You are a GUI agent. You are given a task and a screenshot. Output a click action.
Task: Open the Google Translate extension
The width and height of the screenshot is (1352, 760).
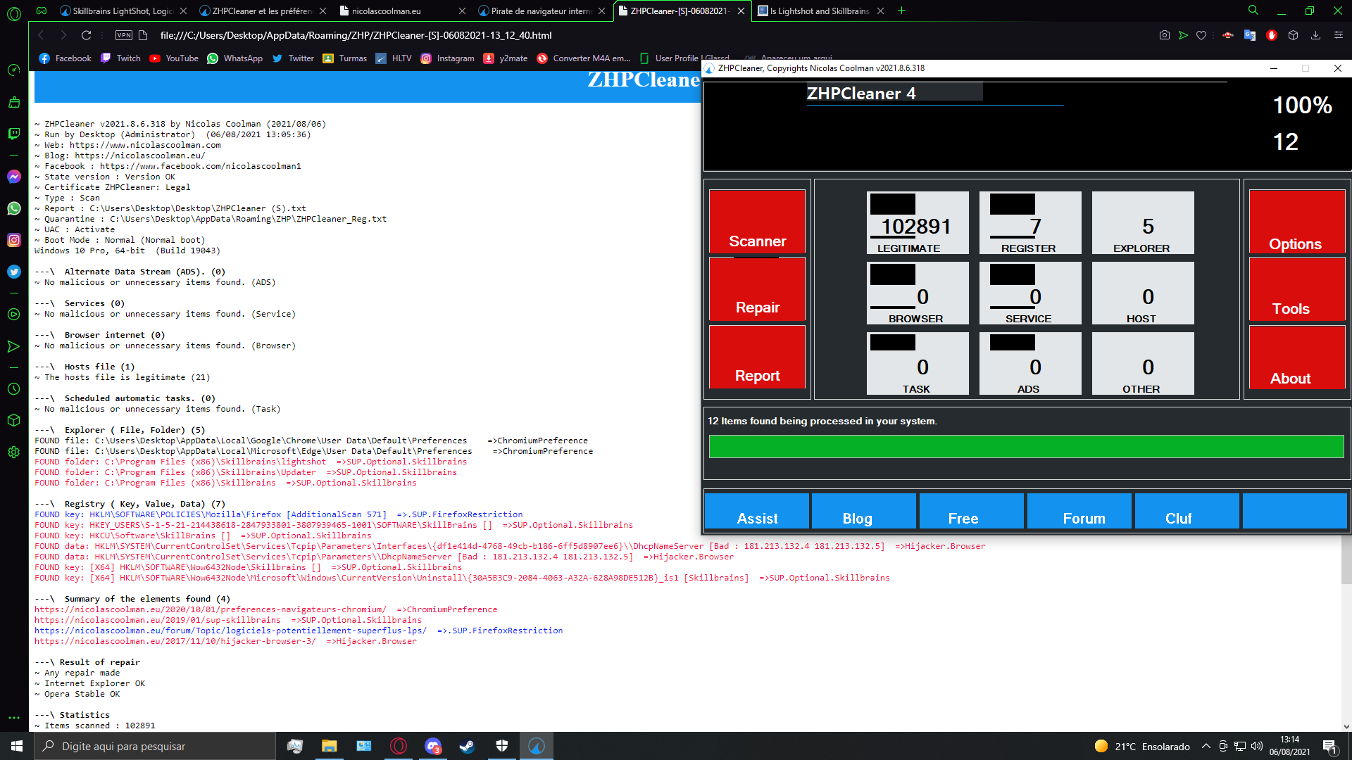point(1250,35)
